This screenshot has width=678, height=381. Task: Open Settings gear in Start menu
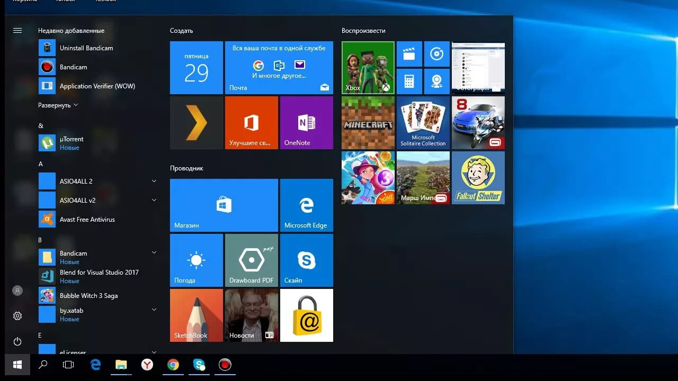pyautogui.click(x=17, y=316)
